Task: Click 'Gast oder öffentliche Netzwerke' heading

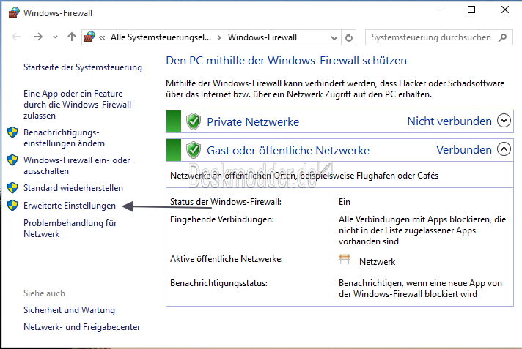Action: coord(288,151)
